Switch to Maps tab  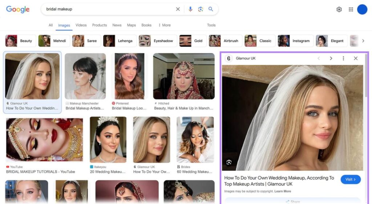click(132, 25)
